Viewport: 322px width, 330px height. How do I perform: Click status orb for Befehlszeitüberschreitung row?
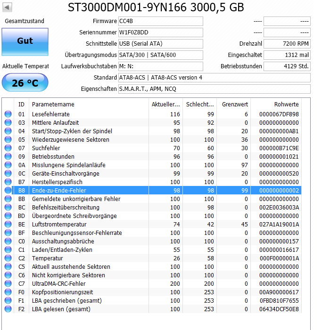click(x=8, y=207)
